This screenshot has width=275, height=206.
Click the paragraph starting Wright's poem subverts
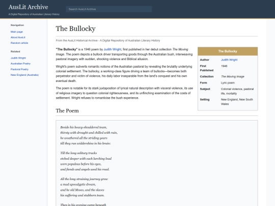124,74
